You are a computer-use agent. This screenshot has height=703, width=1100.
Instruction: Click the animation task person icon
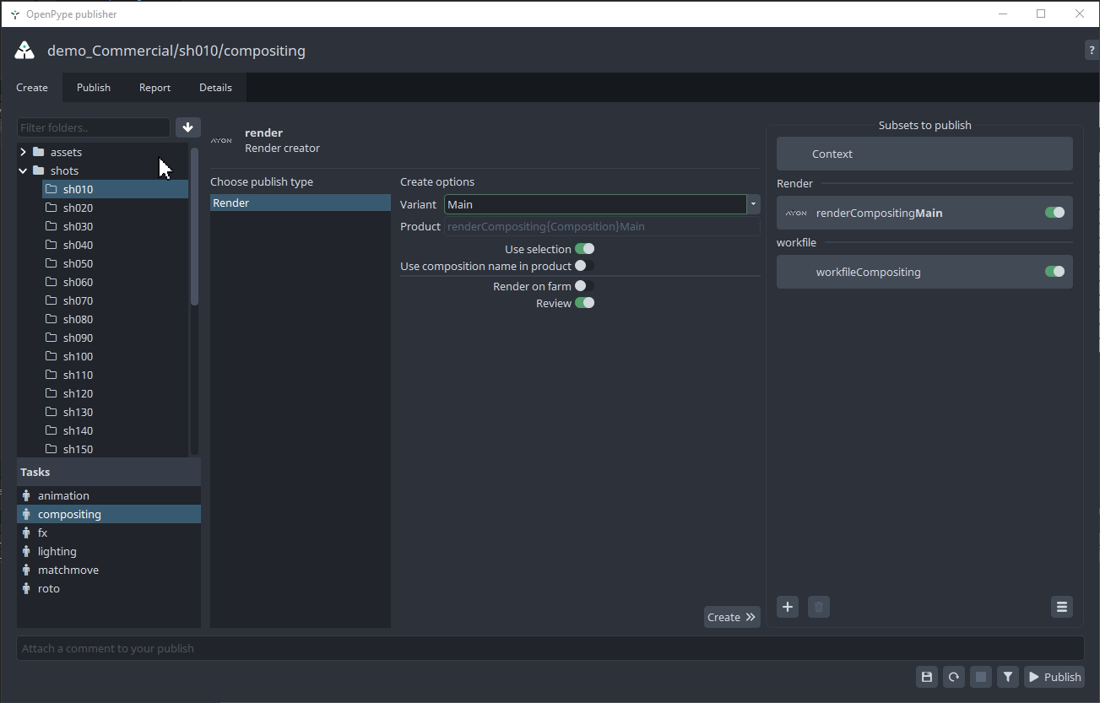pos(26,495)
